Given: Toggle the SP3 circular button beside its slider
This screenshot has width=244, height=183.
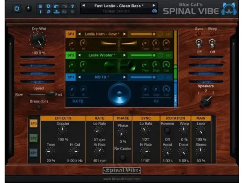Looking at the screenshot, I should [x=160, y=34].
